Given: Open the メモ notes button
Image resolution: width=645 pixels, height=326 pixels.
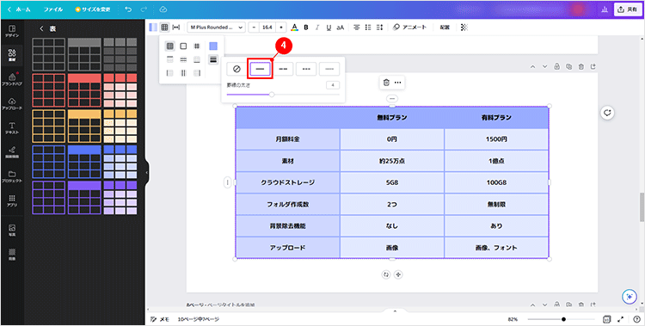Looking at the screenshot, I should 161,319.
